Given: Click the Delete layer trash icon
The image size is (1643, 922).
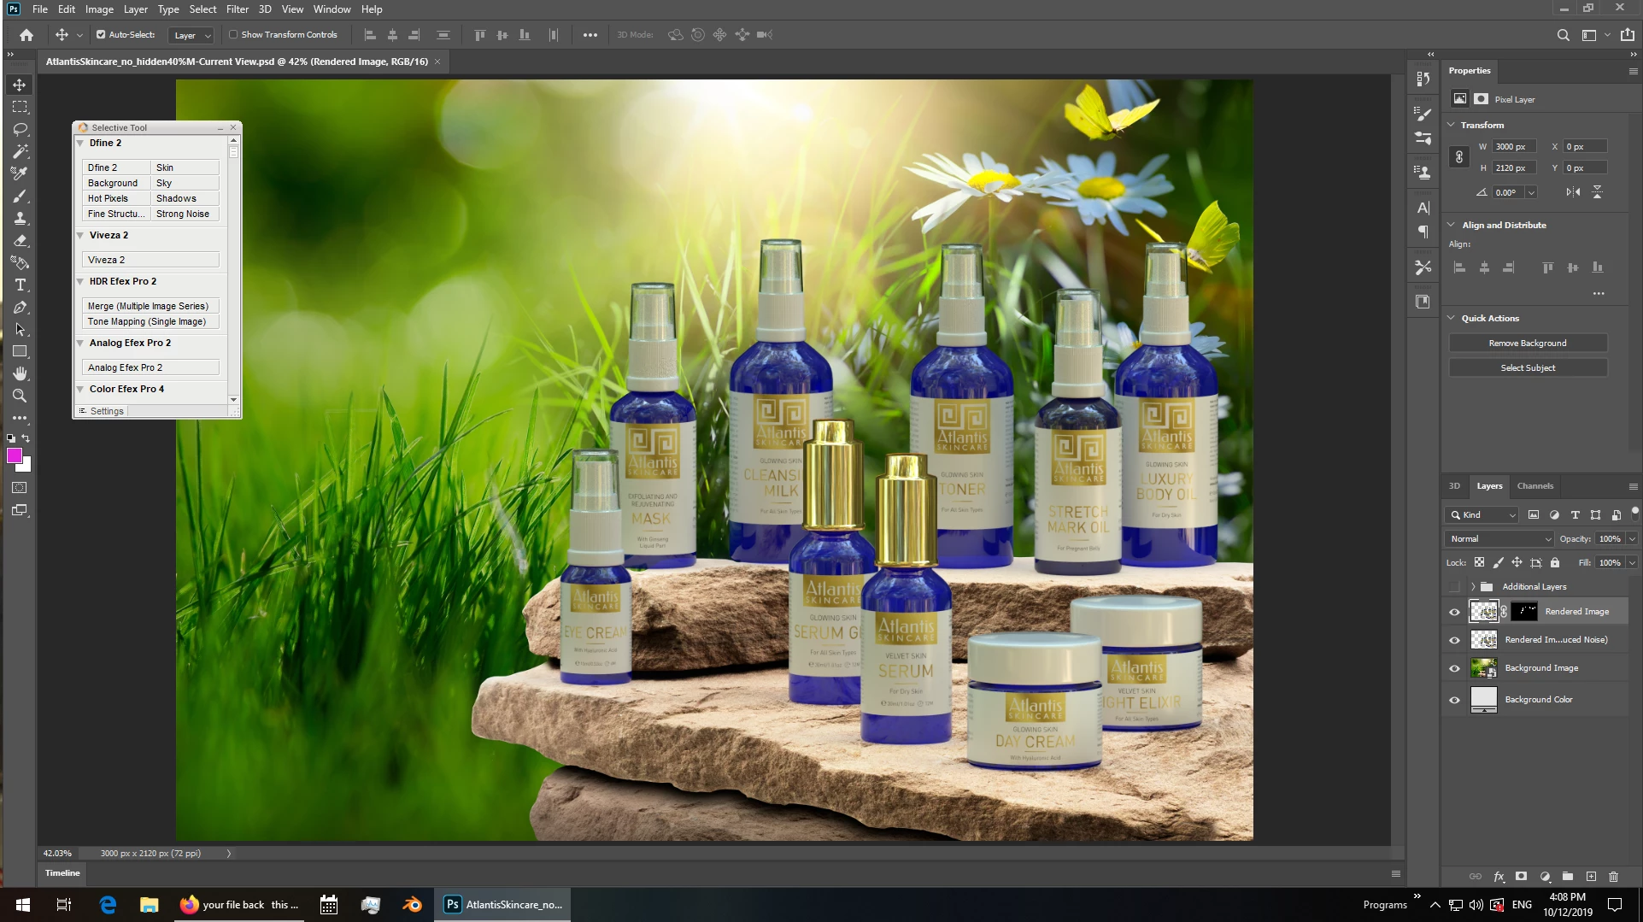Looking at the screenshot, I should pos(1614,877).
